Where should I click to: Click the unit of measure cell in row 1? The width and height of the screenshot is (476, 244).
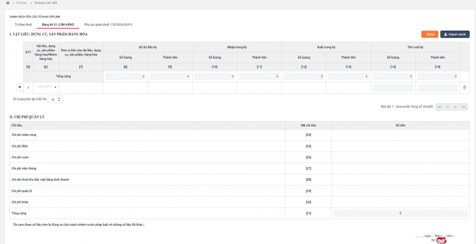pos(81,88)
